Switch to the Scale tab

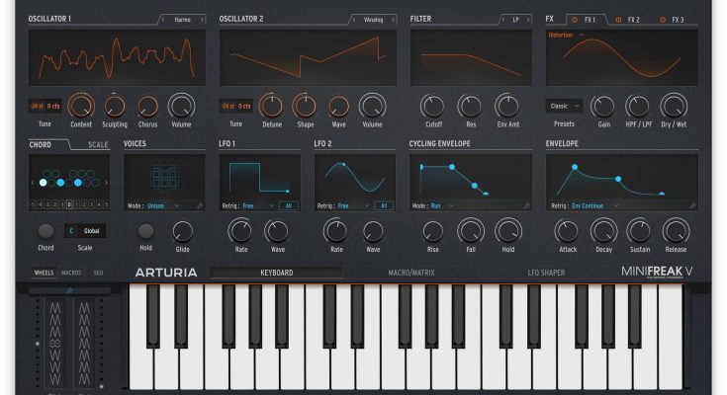pos(98,145)
